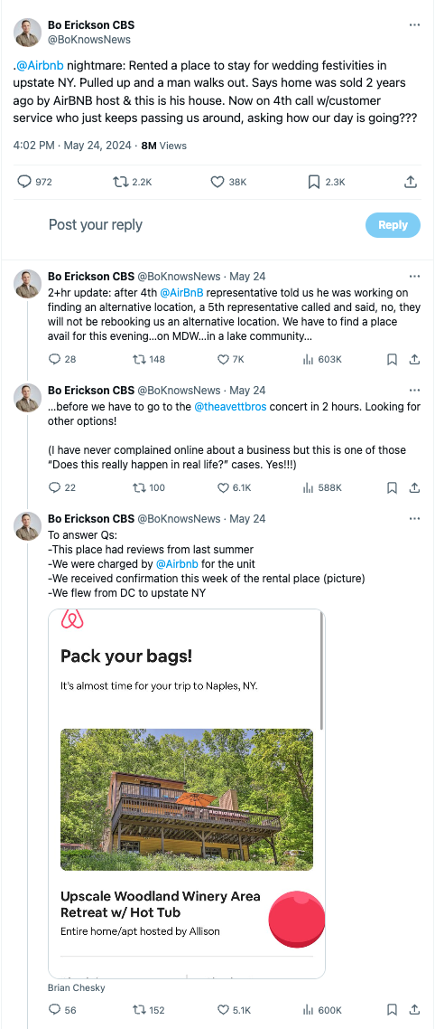
Task: Share the main tweet via share icon
Action: point(410,182)
